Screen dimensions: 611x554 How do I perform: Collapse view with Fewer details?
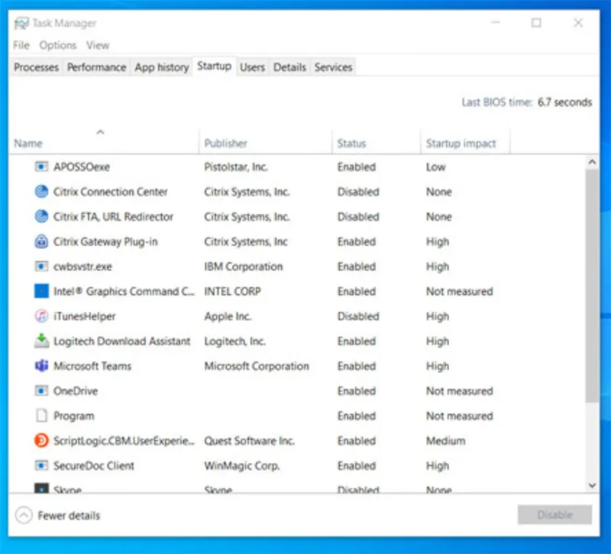58,515
